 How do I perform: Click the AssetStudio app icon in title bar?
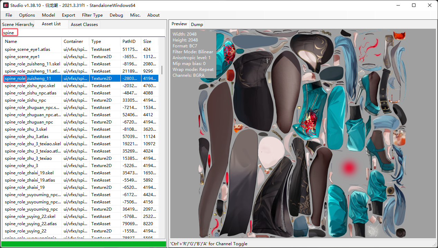6,5
